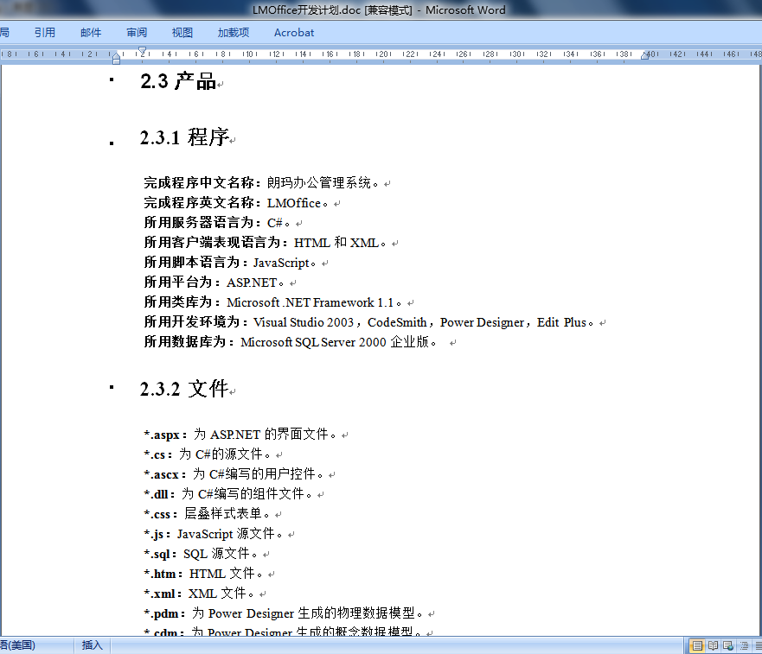Click the line 完成程序中文名称：朗玛办公管理系统
762x654 pixels.
click(261, 183)
